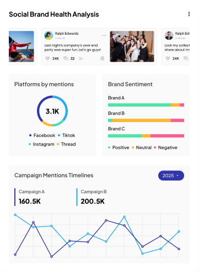
Task: Click the Brand A sentiment bar
Action: (x=146, y=105)
